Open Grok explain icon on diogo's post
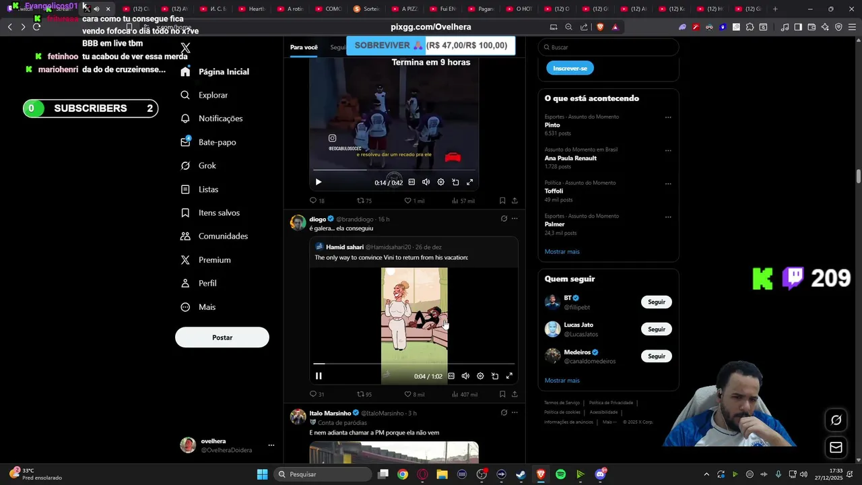This screenshot has height=485, width=862. coord(504,219)
